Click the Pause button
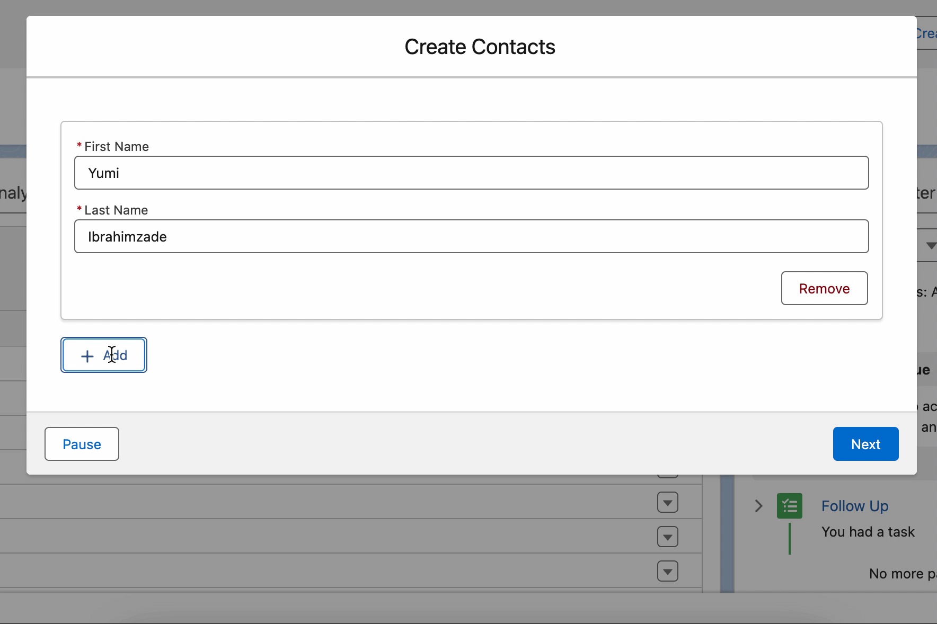 [82, 444]
